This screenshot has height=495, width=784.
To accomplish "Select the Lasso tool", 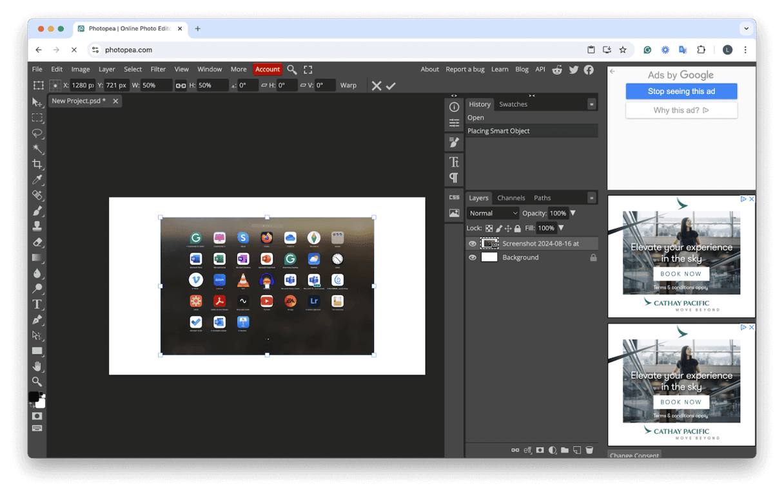I will pyautogui.click(x=38, y=134).
